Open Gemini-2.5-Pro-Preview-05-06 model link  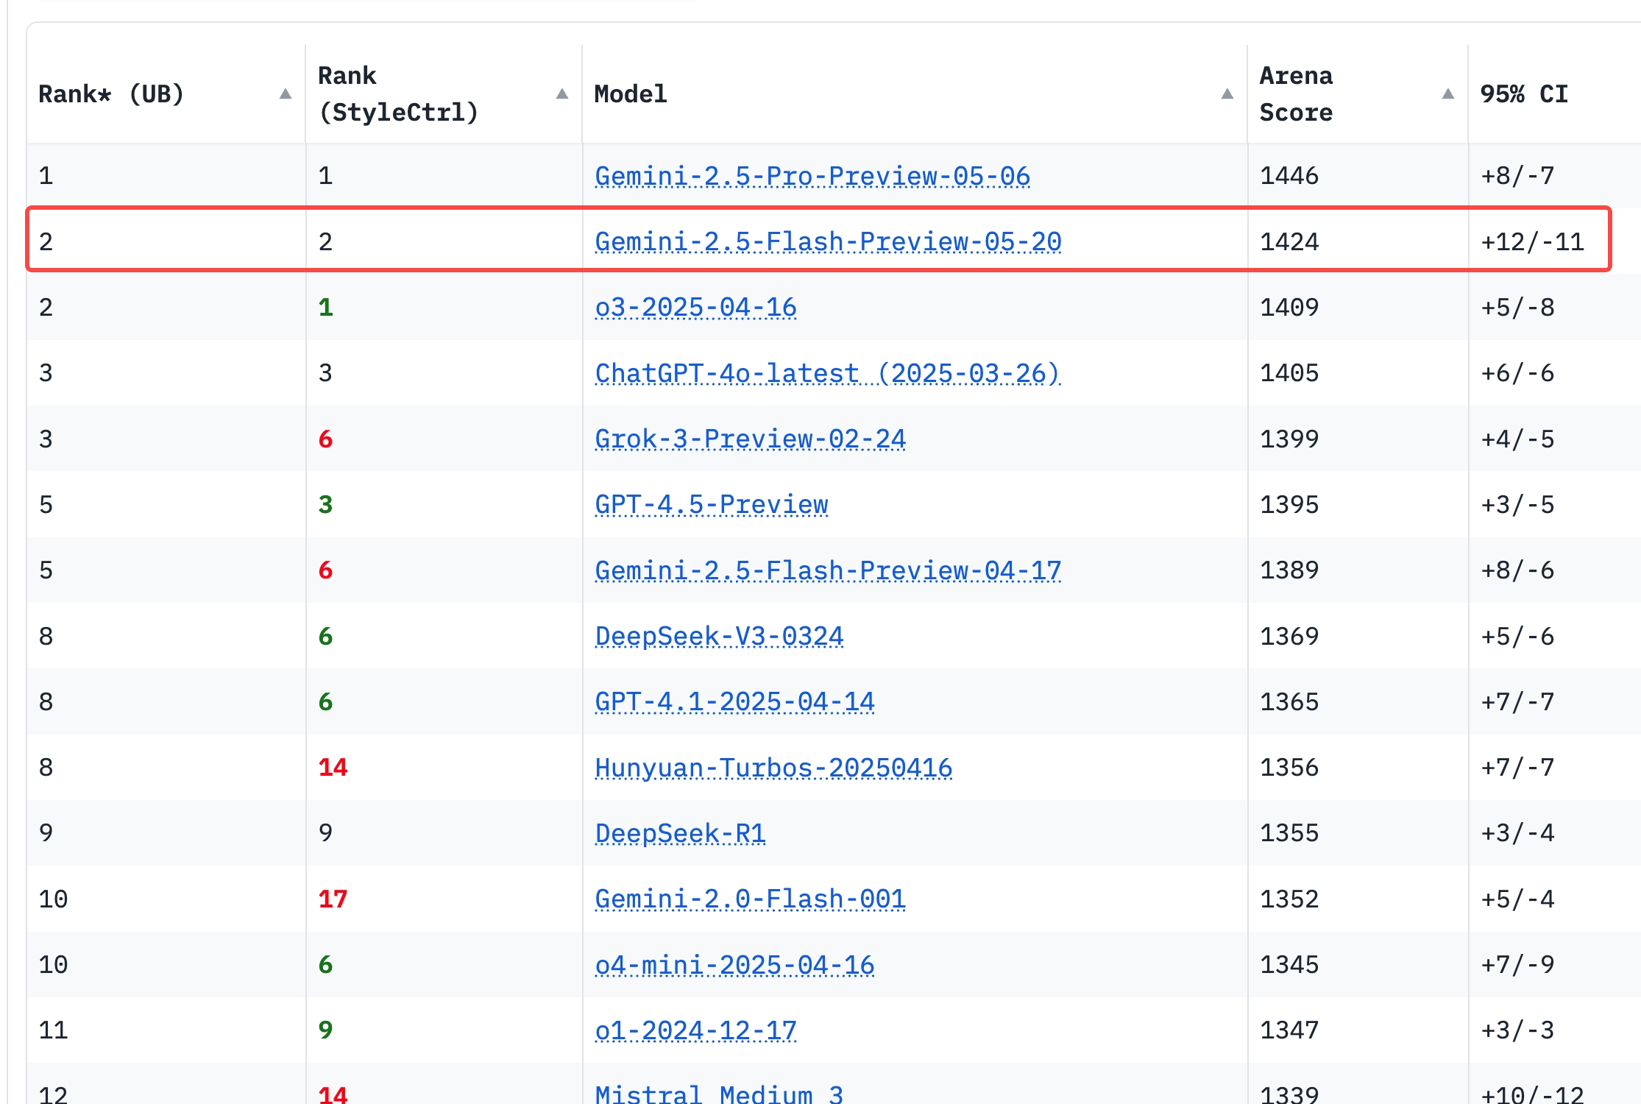point(812,176)
